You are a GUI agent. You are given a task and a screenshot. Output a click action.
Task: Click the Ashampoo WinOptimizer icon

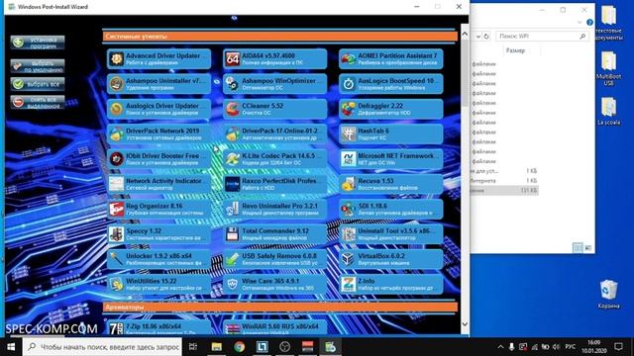[233, 84]
